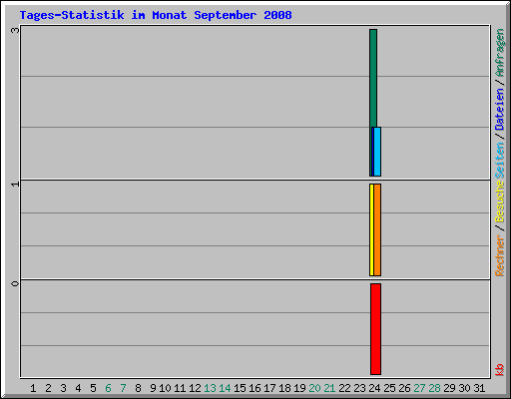Click the red kB bar for day 24
Screen dimensions: 511x399
tap(375, 329)
